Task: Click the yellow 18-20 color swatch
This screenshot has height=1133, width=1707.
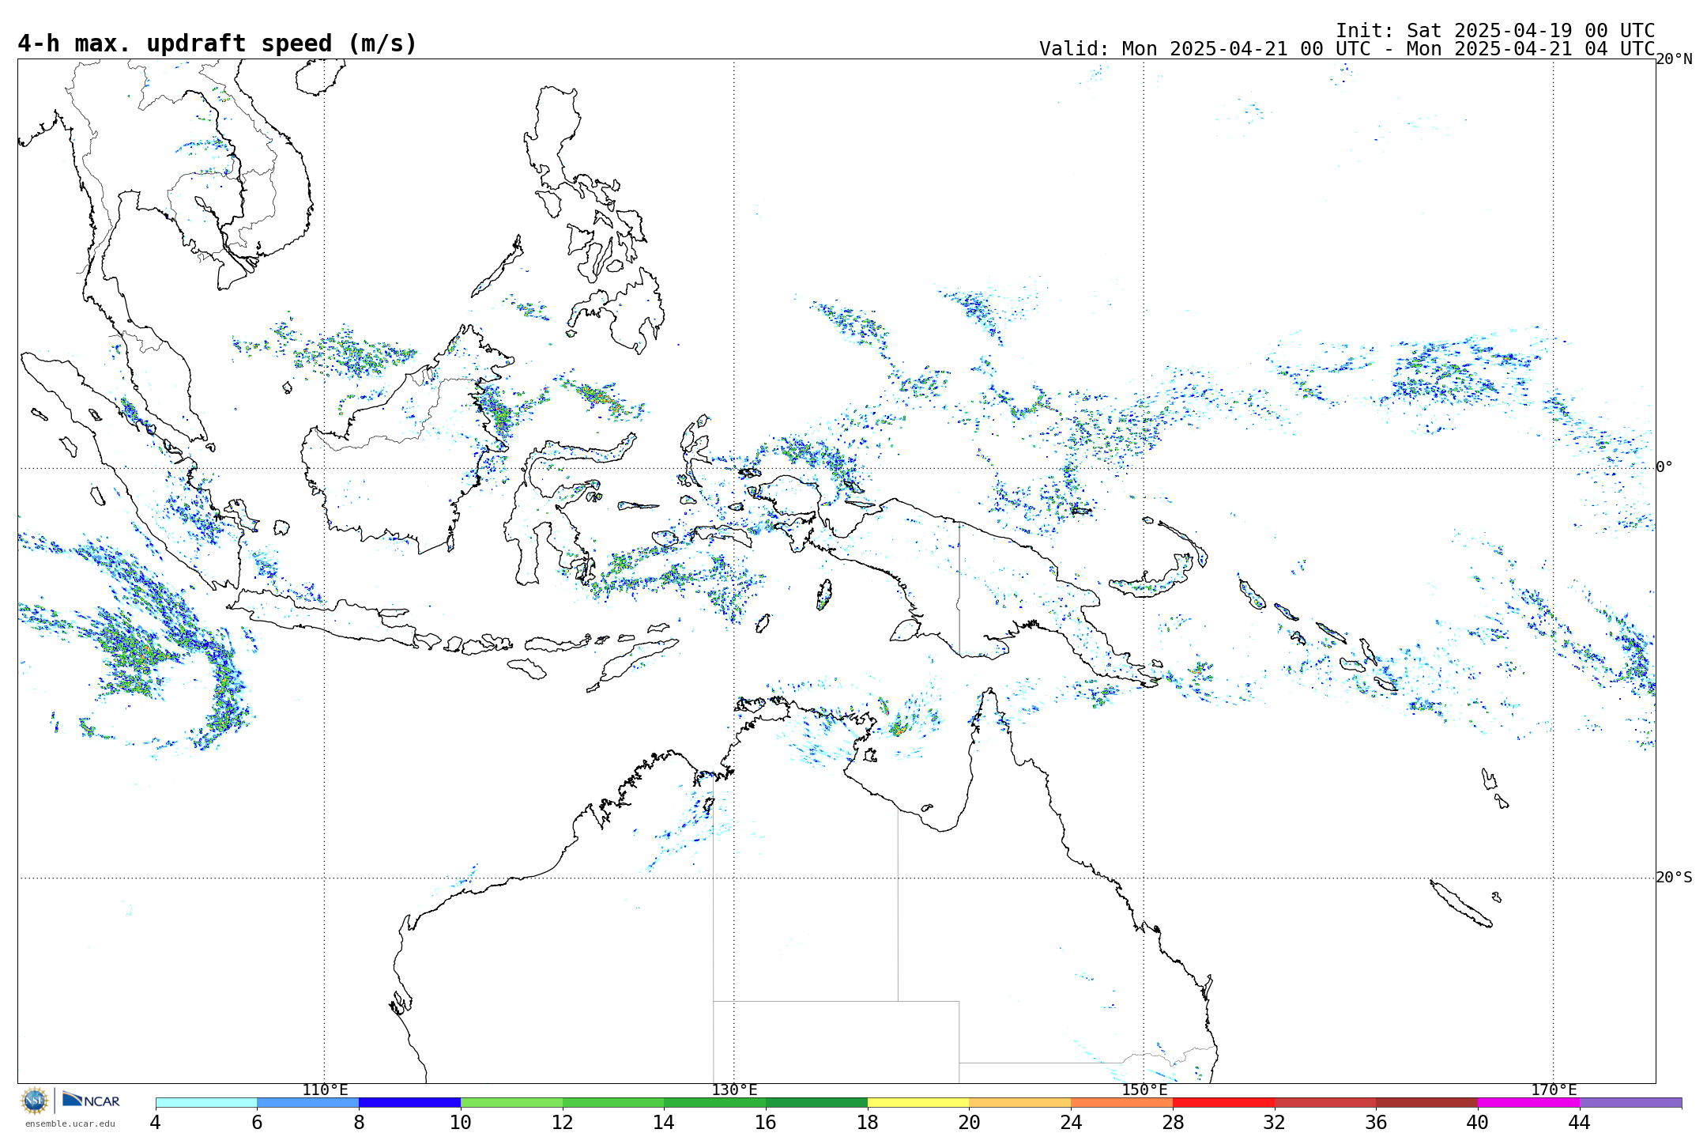Action: (918, 1102)
